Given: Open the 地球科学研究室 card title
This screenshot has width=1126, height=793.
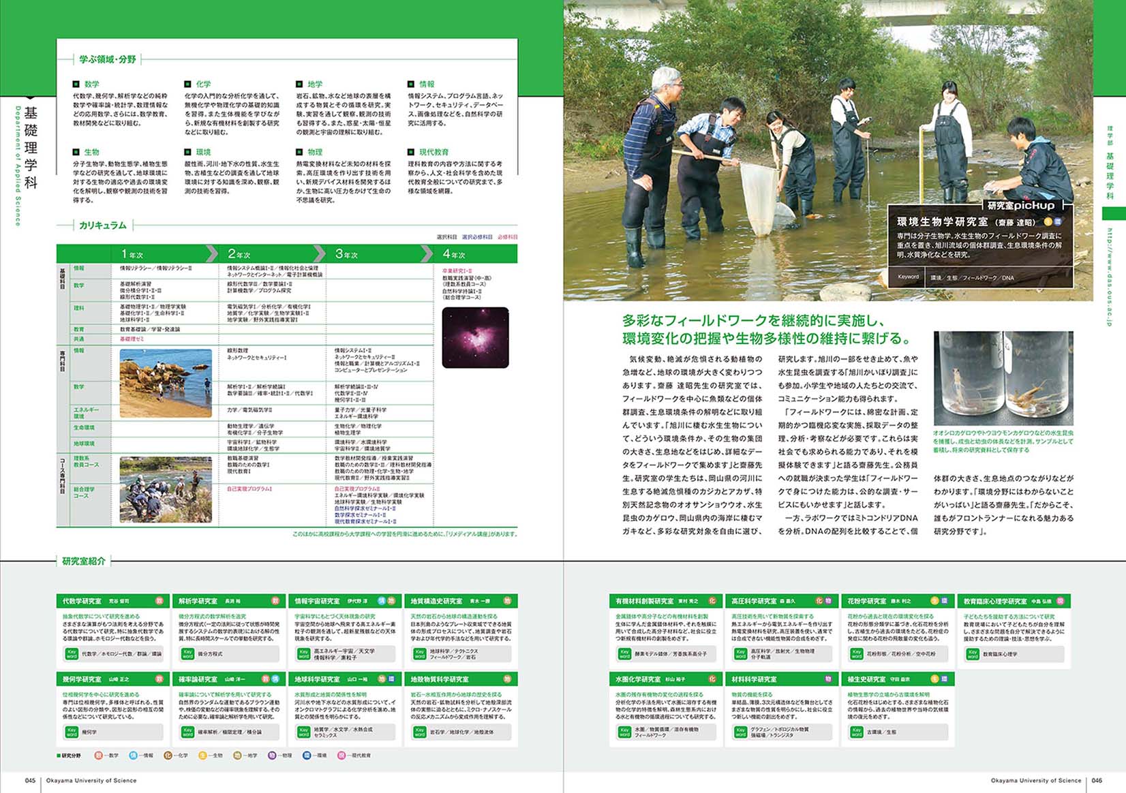Looking at the screenshot, I should [x=318, y=680].
